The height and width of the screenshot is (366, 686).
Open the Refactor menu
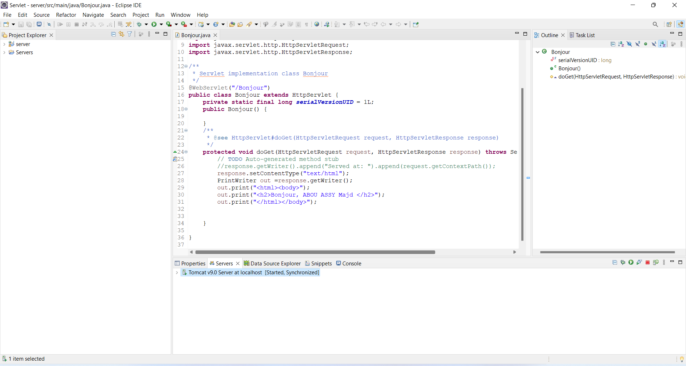66,15
